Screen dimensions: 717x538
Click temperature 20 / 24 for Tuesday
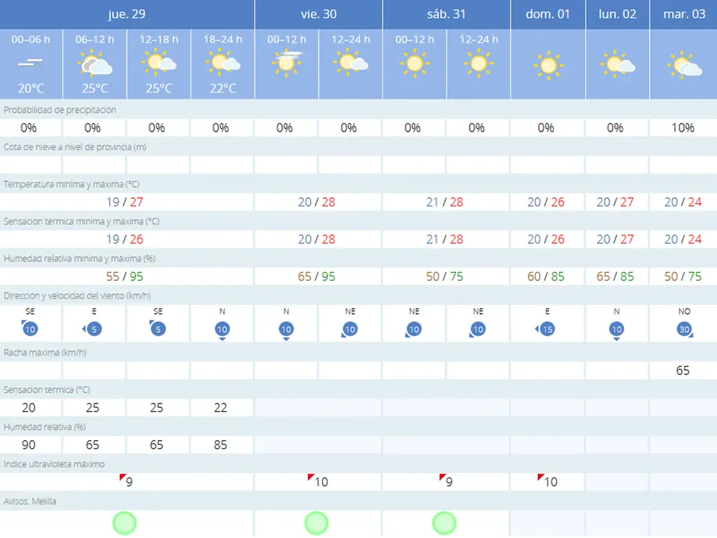[x=683, y=202]
